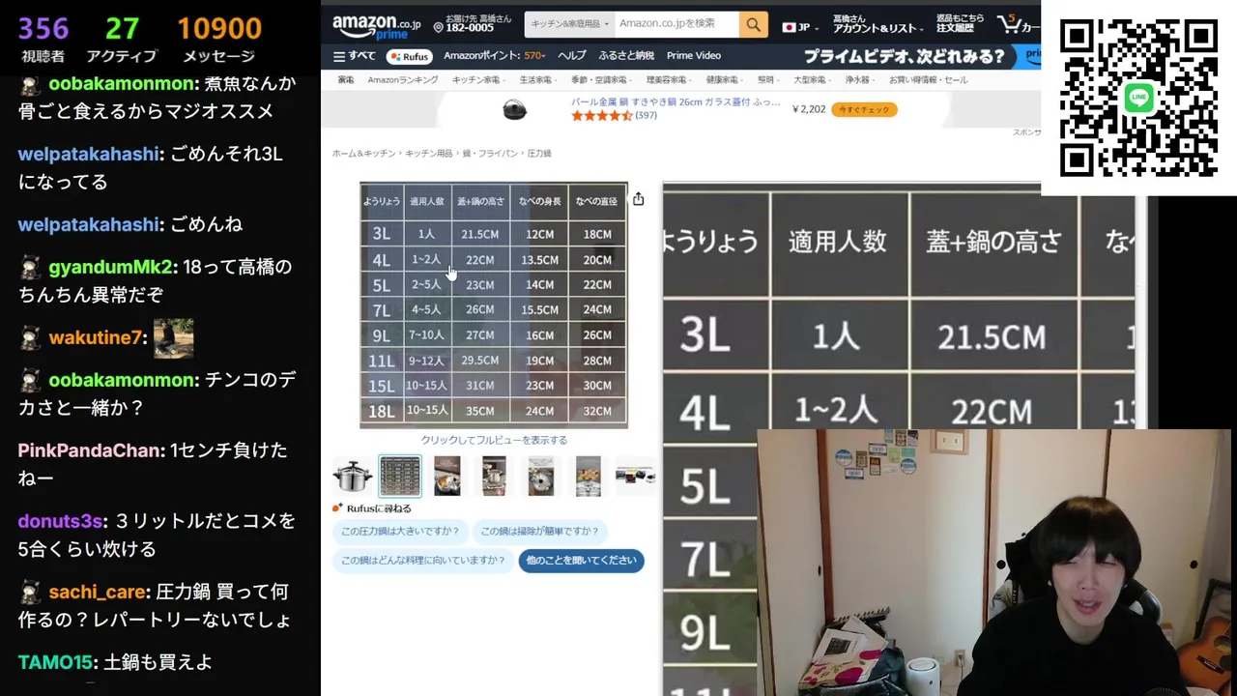Click この鍋は掃除が簡単ですか？ suggestion
This screenshot has height=696, width=1237.
coord(539,531)
